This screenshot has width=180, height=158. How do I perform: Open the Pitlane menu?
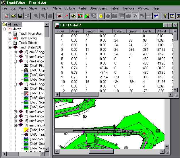coord(56,8)
